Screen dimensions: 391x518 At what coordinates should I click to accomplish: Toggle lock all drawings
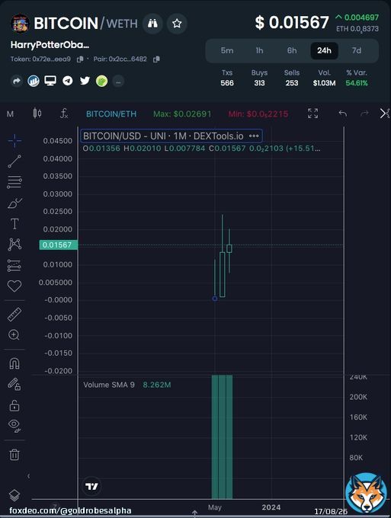[x=14, y=405]
